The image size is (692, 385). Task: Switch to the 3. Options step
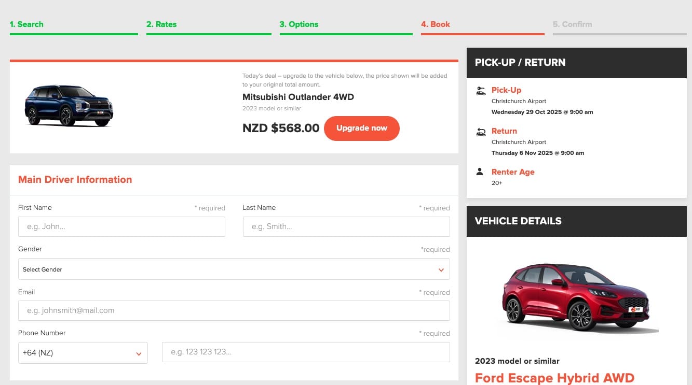[299, 24]
